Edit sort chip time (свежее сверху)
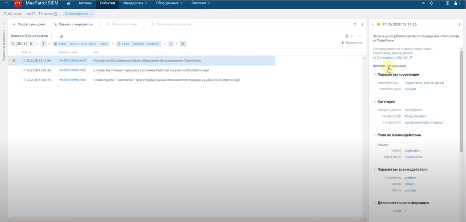466x222 pixels. [x=139, y=44]
